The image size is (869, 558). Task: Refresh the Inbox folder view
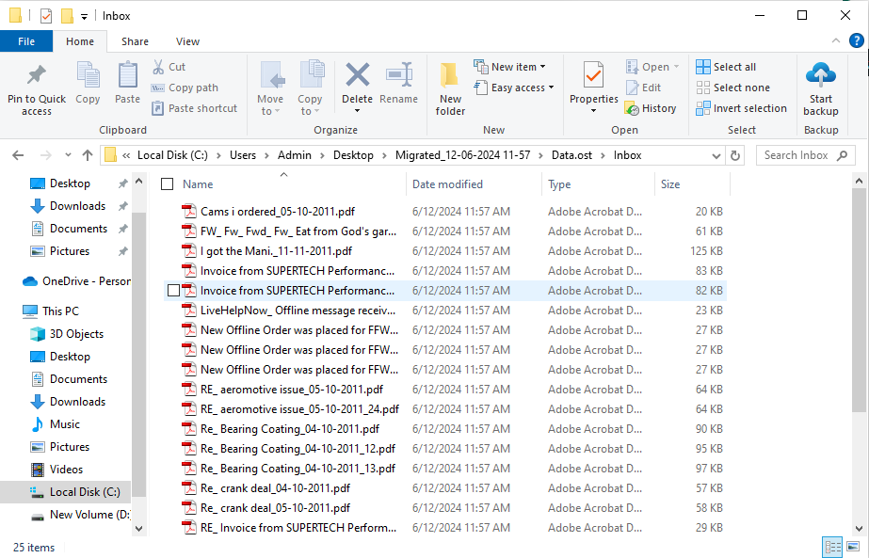coord(735,155)
